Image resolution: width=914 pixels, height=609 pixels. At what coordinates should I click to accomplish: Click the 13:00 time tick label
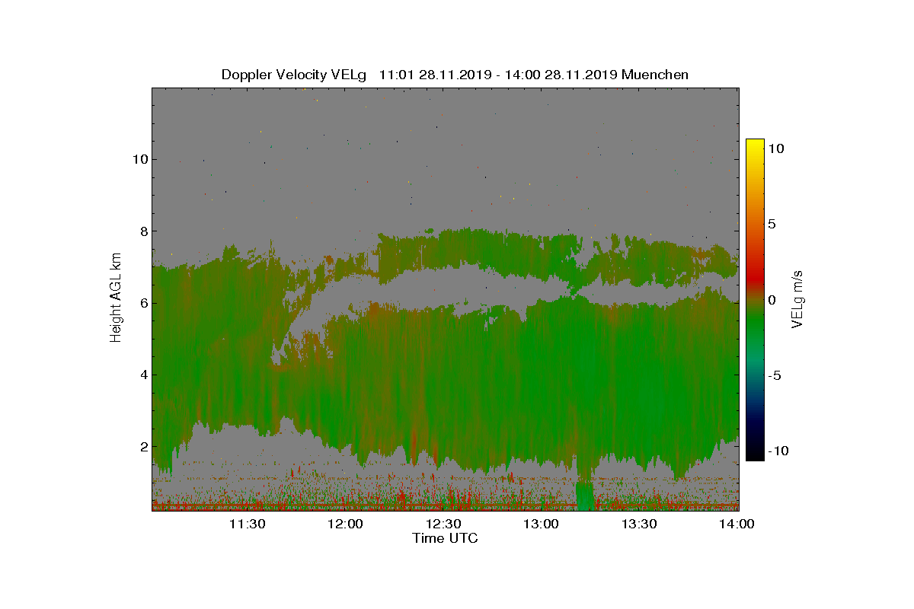click(542, 524)
